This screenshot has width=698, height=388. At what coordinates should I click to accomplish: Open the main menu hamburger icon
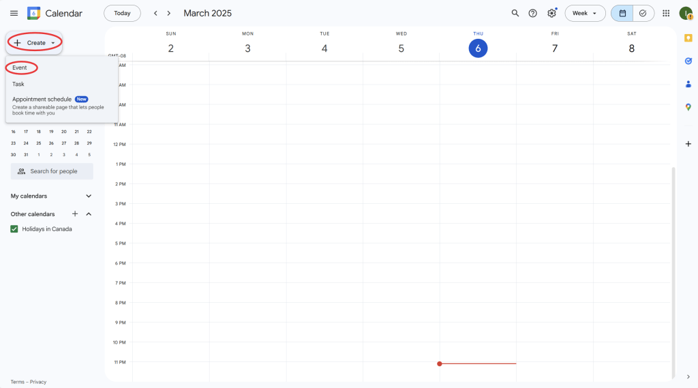coord(14,13)
